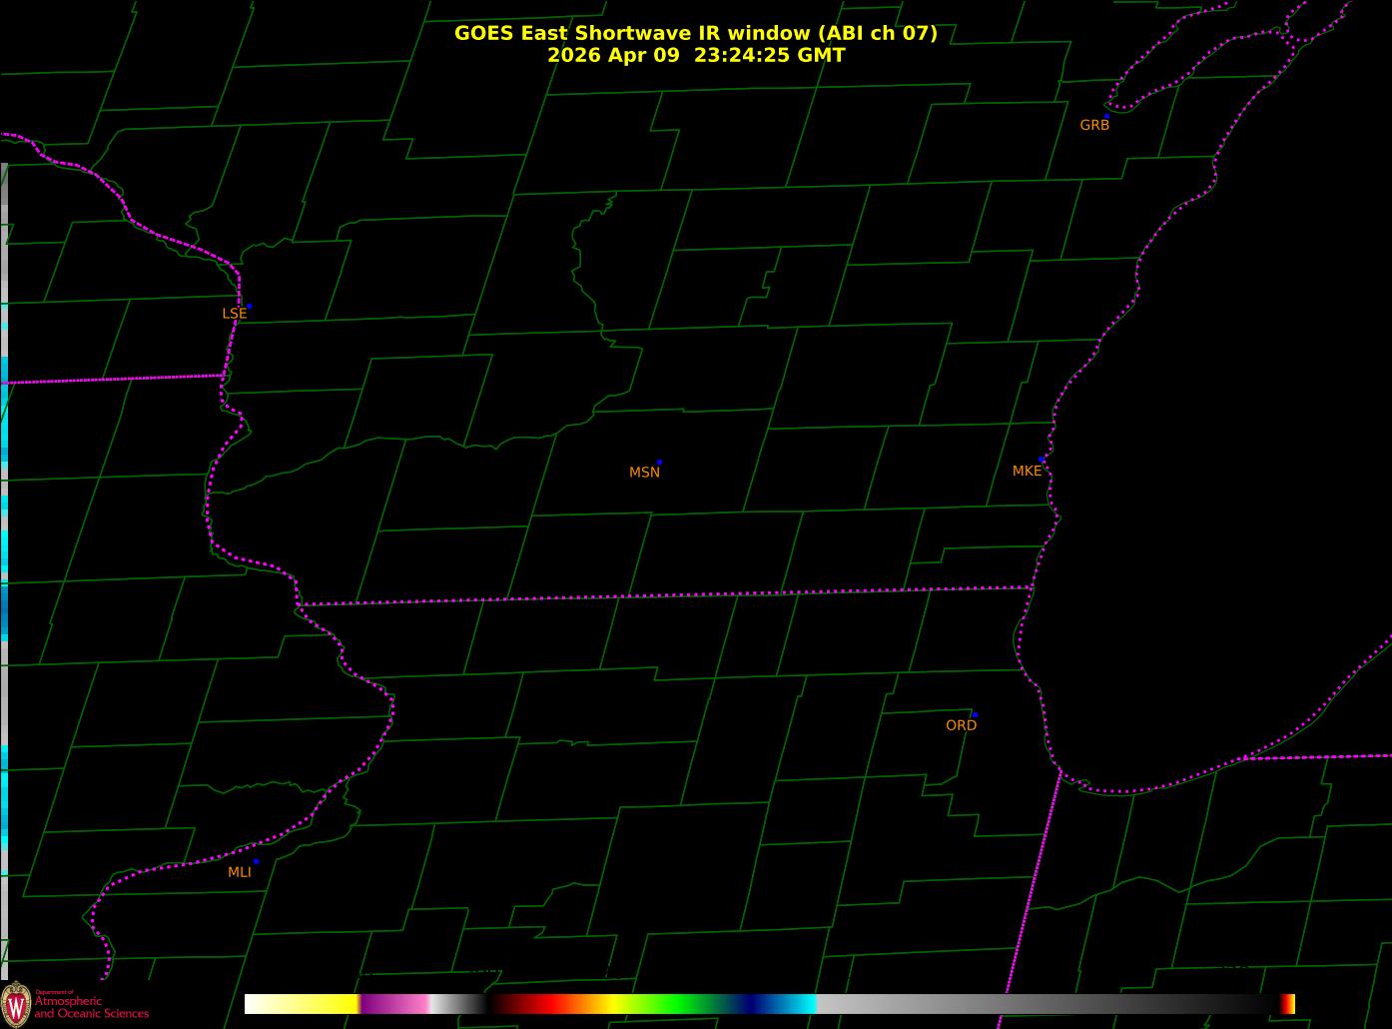This screenshot has height=1029, width=1392.
Task: Click the GOES East Shortwave IR window title
Action: [x=696, y=33]
